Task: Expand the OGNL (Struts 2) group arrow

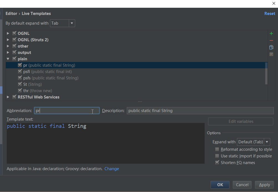Action: (8, 40)
